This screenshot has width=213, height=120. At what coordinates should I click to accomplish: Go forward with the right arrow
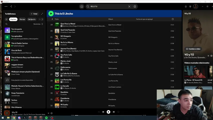(15, 6)
